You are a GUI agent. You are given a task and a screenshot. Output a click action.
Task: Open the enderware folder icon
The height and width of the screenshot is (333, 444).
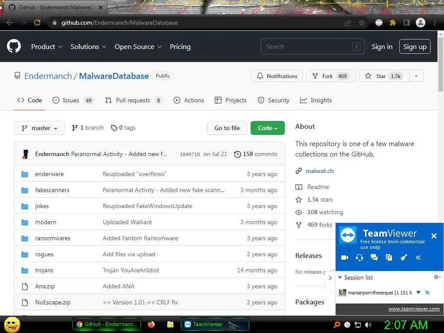tap(25, 174)
